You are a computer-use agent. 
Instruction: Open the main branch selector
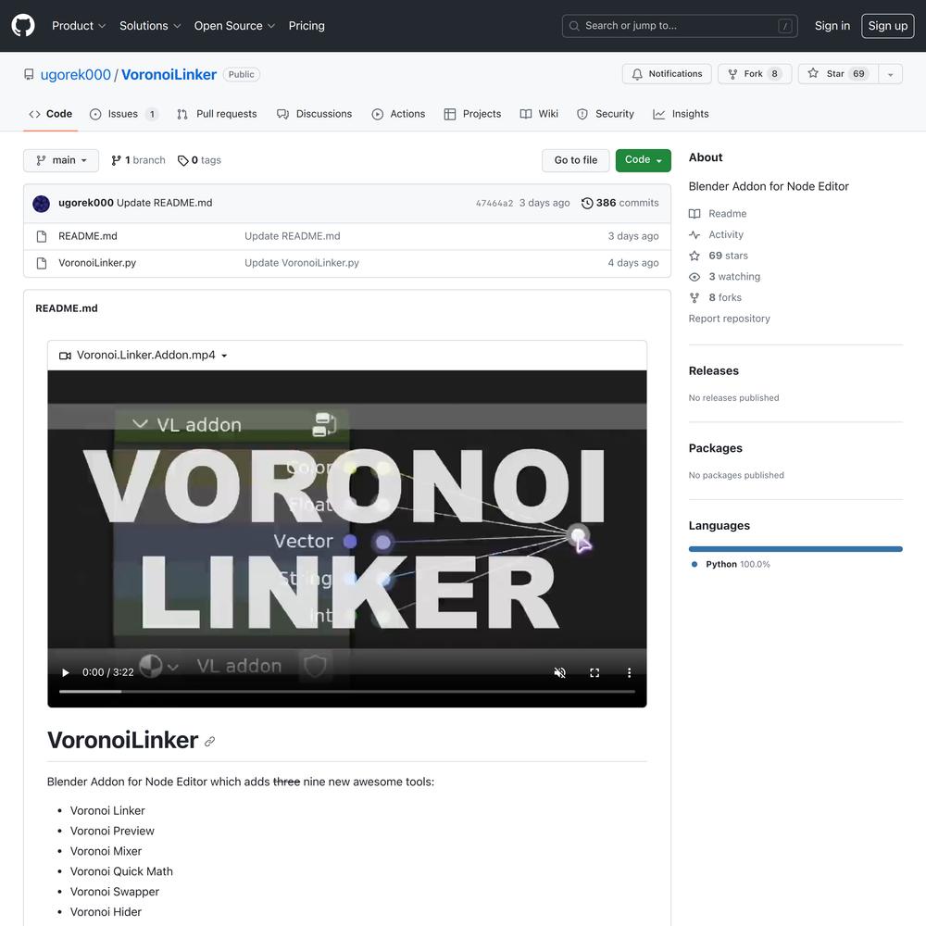pyautogui.click(x=61, y=160)
